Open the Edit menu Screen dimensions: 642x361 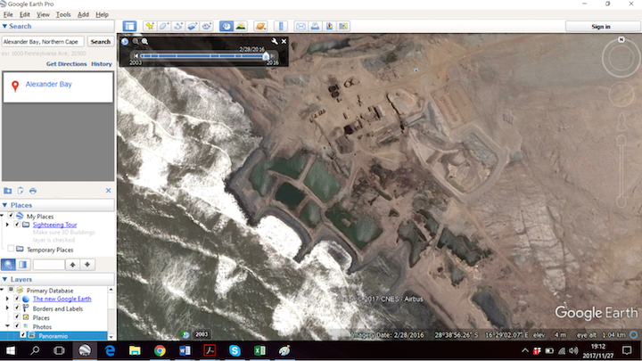(25, 15)
